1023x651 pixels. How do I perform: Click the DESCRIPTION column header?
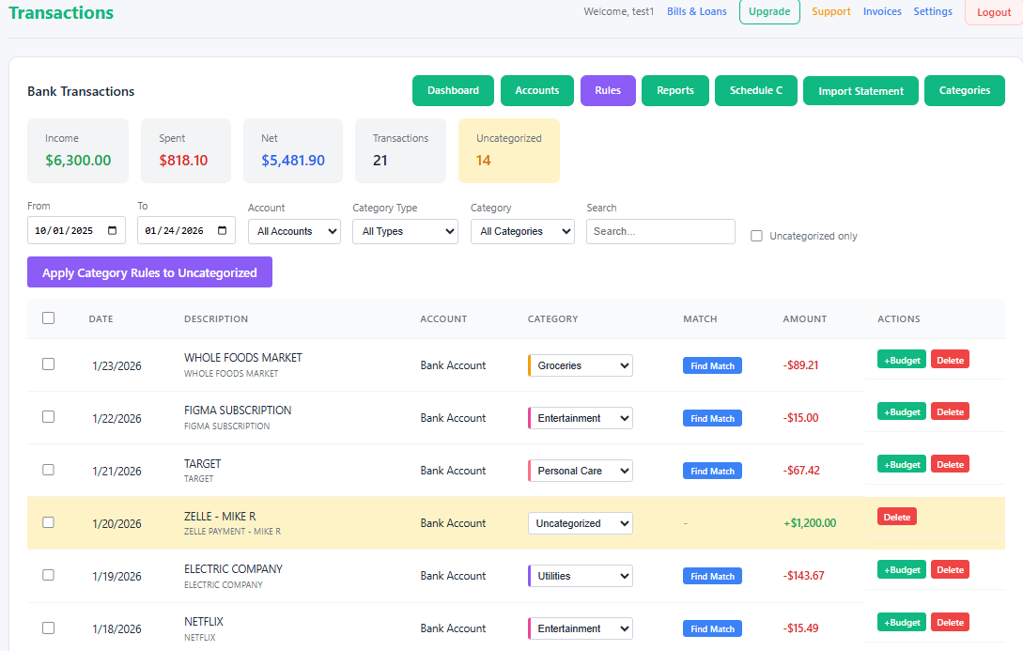coord(216,319)
